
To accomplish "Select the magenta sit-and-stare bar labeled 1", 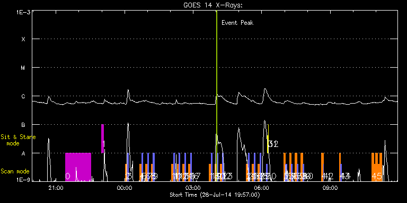I will [x=102, y=139].
